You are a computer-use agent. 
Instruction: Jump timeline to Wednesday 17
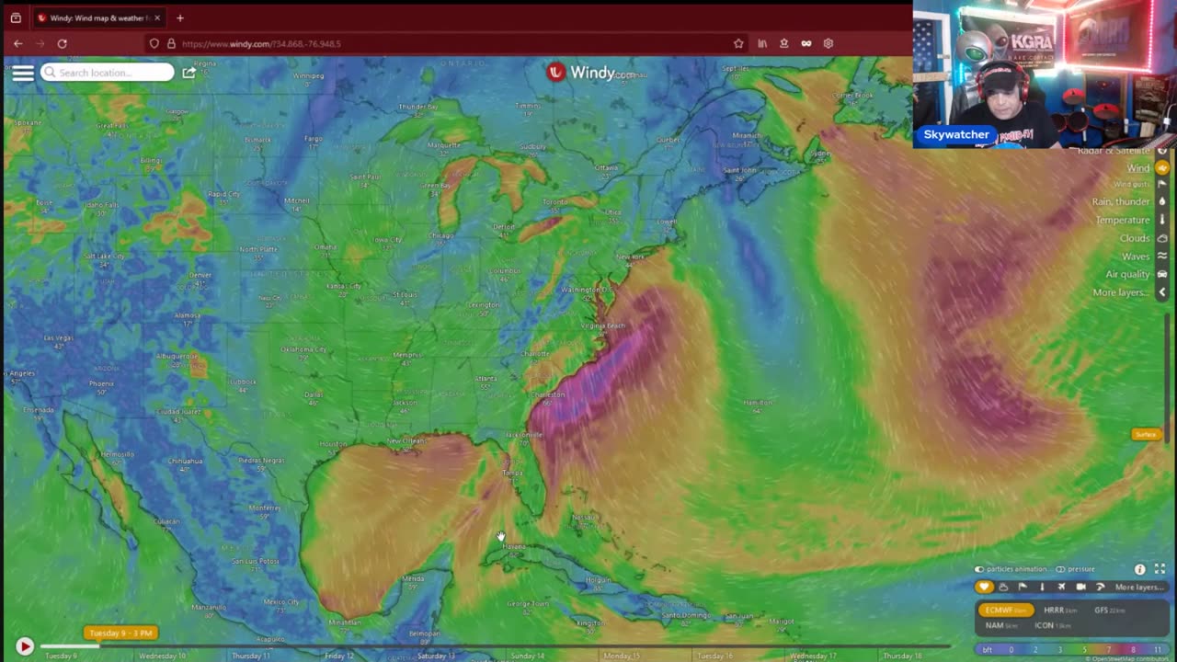(x=813, y=656)
